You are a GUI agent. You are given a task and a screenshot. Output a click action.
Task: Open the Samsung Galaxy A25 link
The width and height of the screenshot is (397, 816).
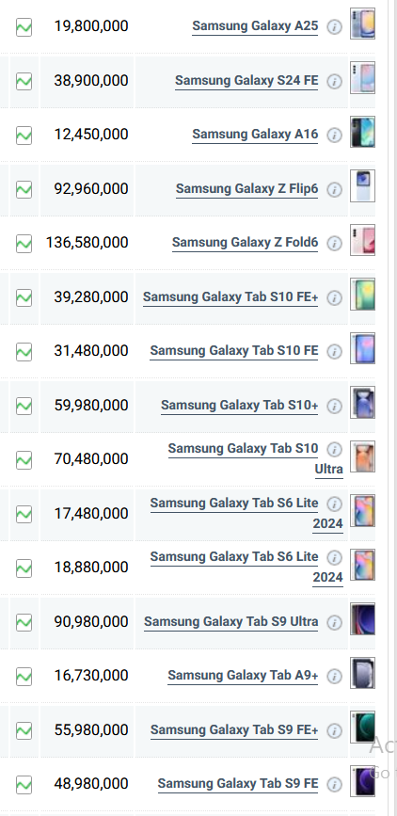click(x=255, y=26)
